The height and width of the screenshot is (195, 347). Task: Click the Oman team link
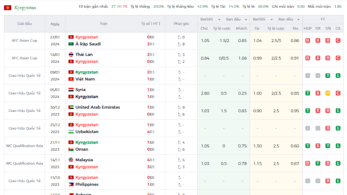click(x=82, y=149)
